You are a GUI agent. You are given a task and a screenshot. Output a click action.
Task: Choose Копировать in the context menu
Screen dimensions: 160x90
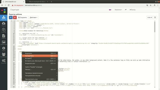[x=40, y=56]
